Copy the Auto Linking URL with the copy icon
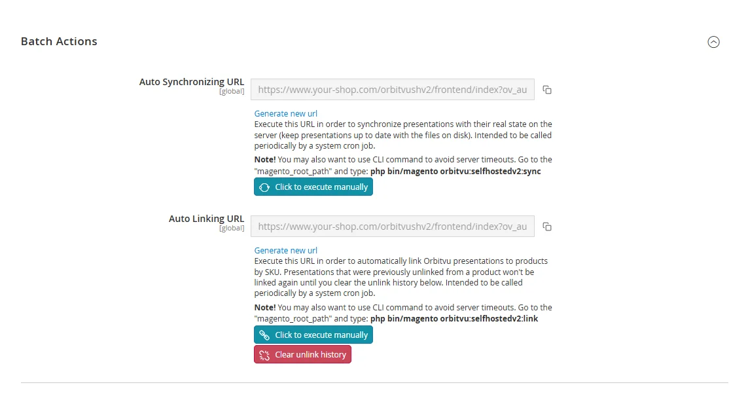 (x=547, y=227)
